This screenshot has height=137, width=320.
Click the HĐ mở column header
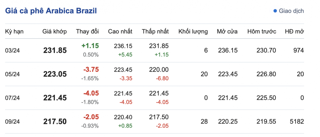[x=294, y=32]
